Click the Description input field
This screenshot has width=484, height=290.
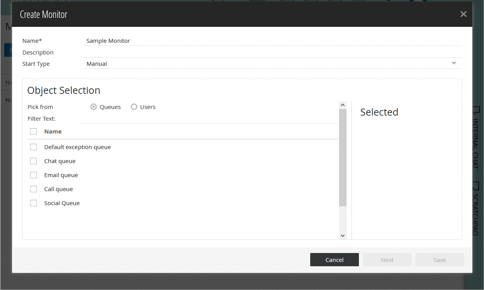click(273, 52)
